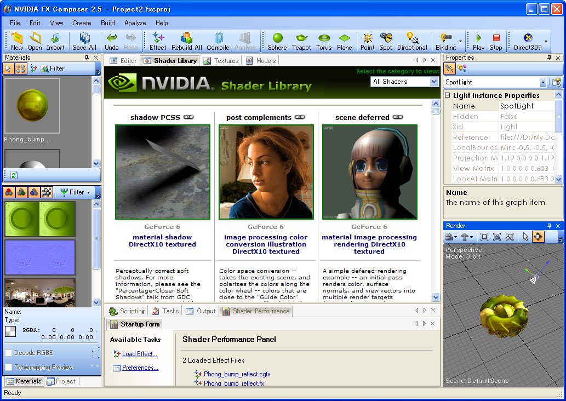Click the Import toolbar icon
566x401 pixels.
55,38
